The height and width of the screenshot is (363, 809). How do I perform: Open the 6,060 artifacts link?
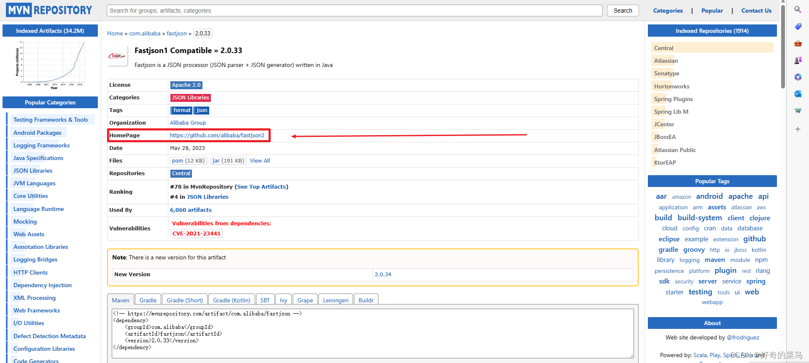coord(191,210)
